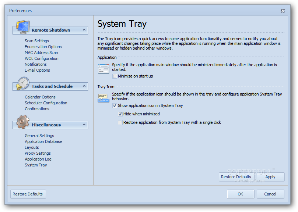Click the Miscellaneous group header

point(50,125)
